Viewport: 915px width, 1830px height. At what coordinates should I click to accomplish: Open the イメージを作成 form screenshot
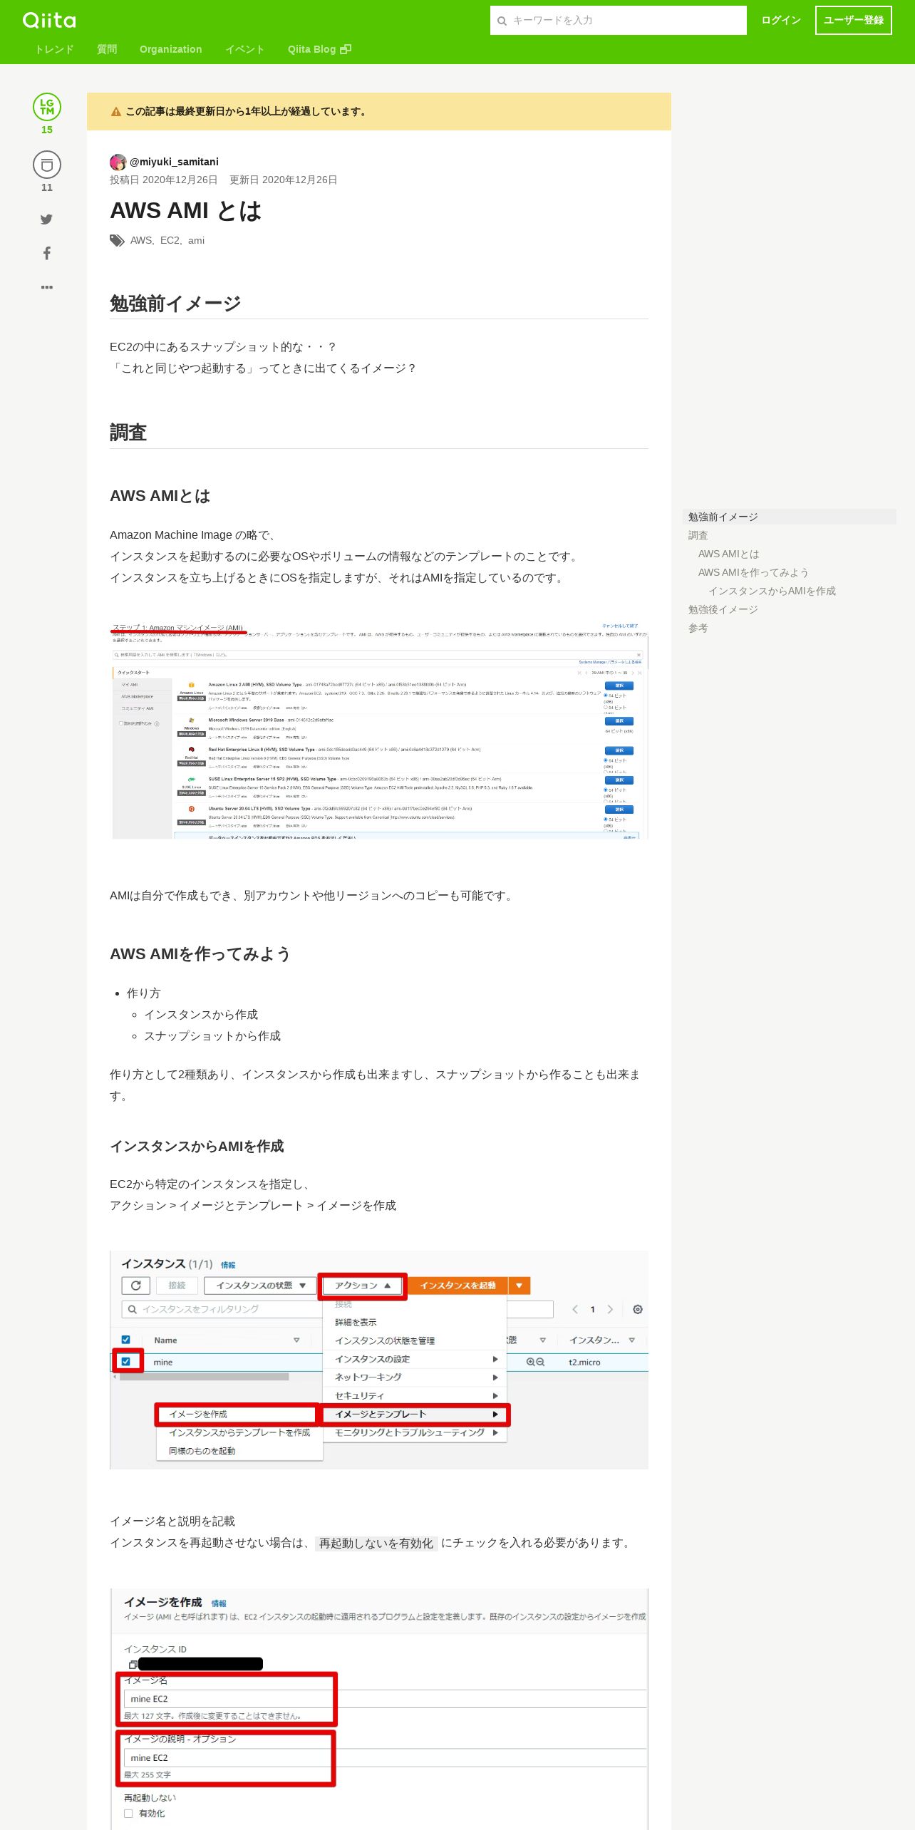(379, 1709)
